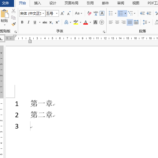Open the phonetic guide (wén) tool
The height and width of the screenshot is (158, 158).
tap(96, 13)
